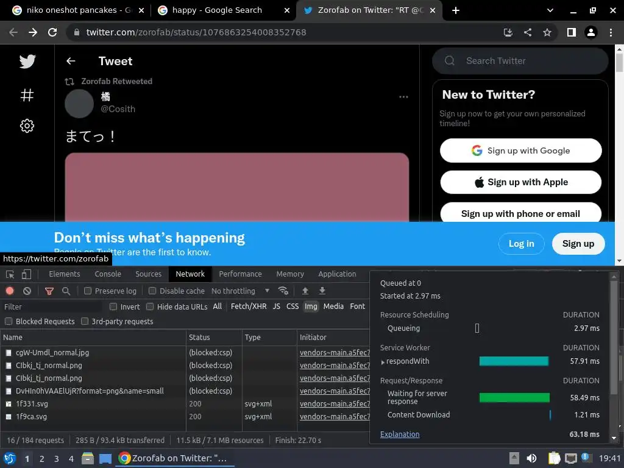Click the Twitter bird logo
This screenshot has height=468, width=624.
27,62
